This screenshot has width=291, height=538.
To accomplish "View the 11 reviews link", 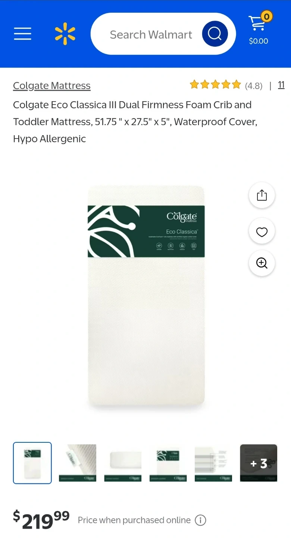I will 281,85.
